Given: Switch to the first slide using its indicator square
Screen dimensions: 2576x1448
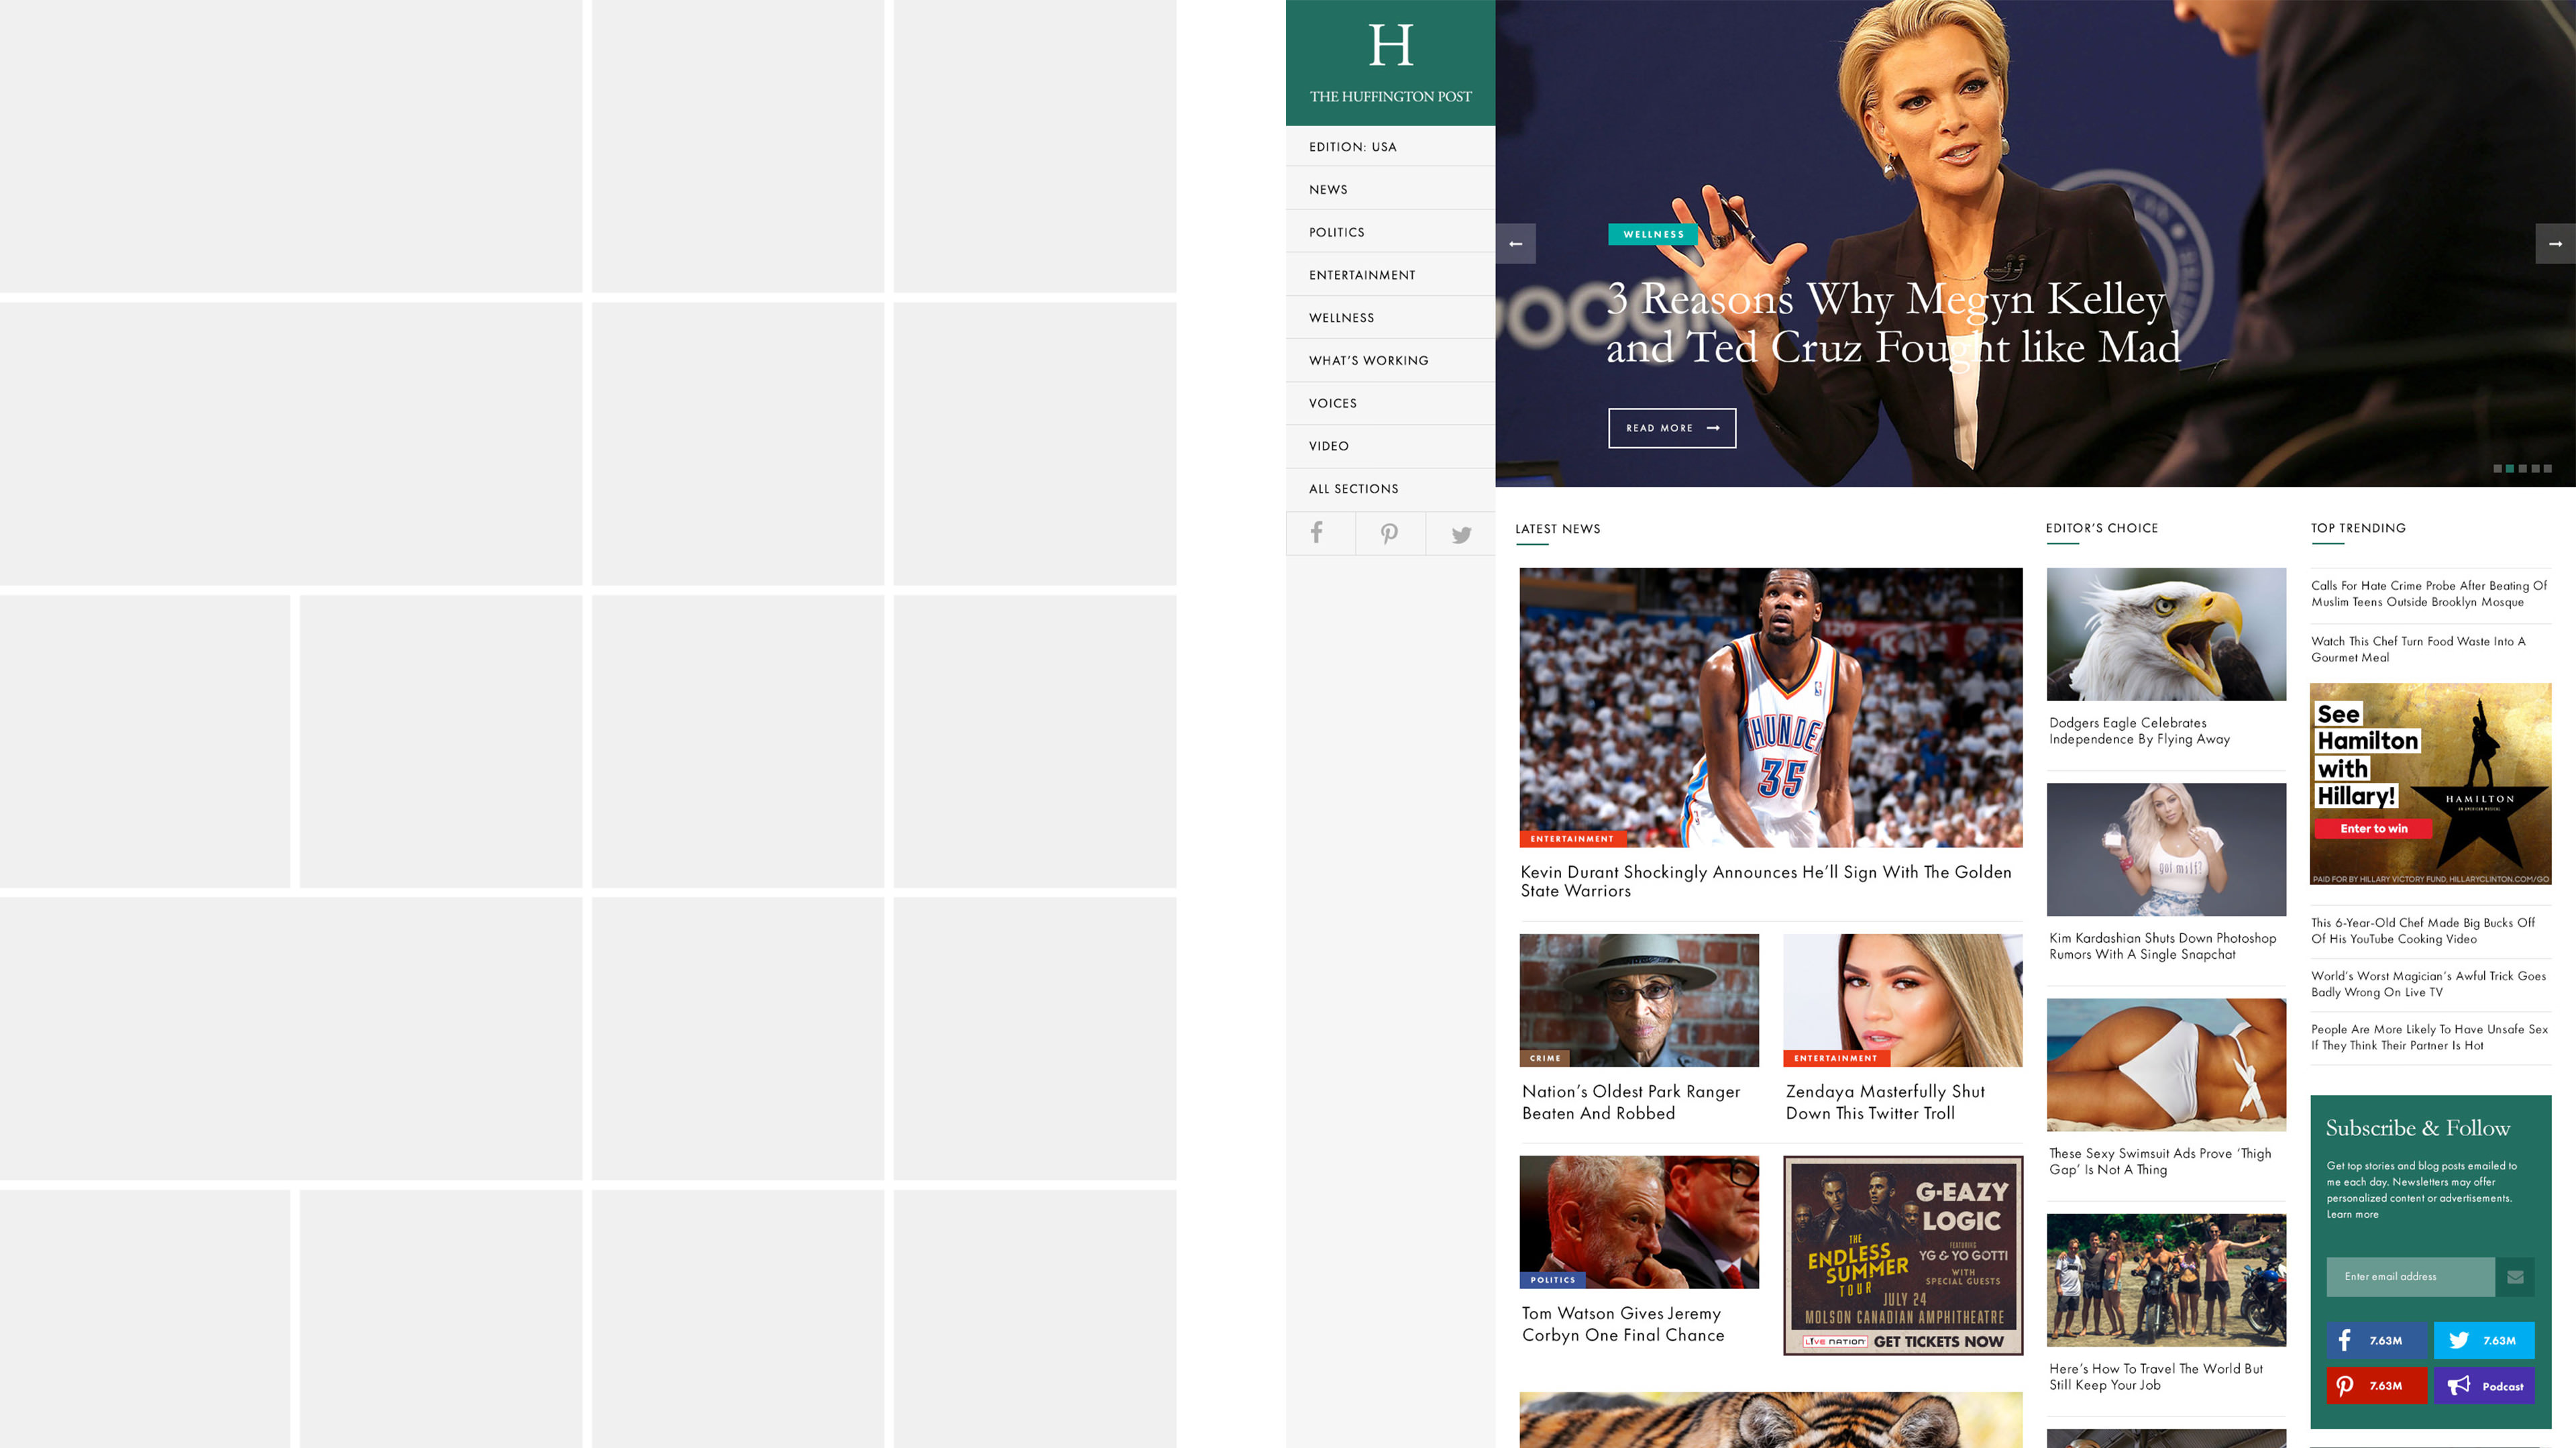Looking at the screenshot, I should [x=2497, y=469].
